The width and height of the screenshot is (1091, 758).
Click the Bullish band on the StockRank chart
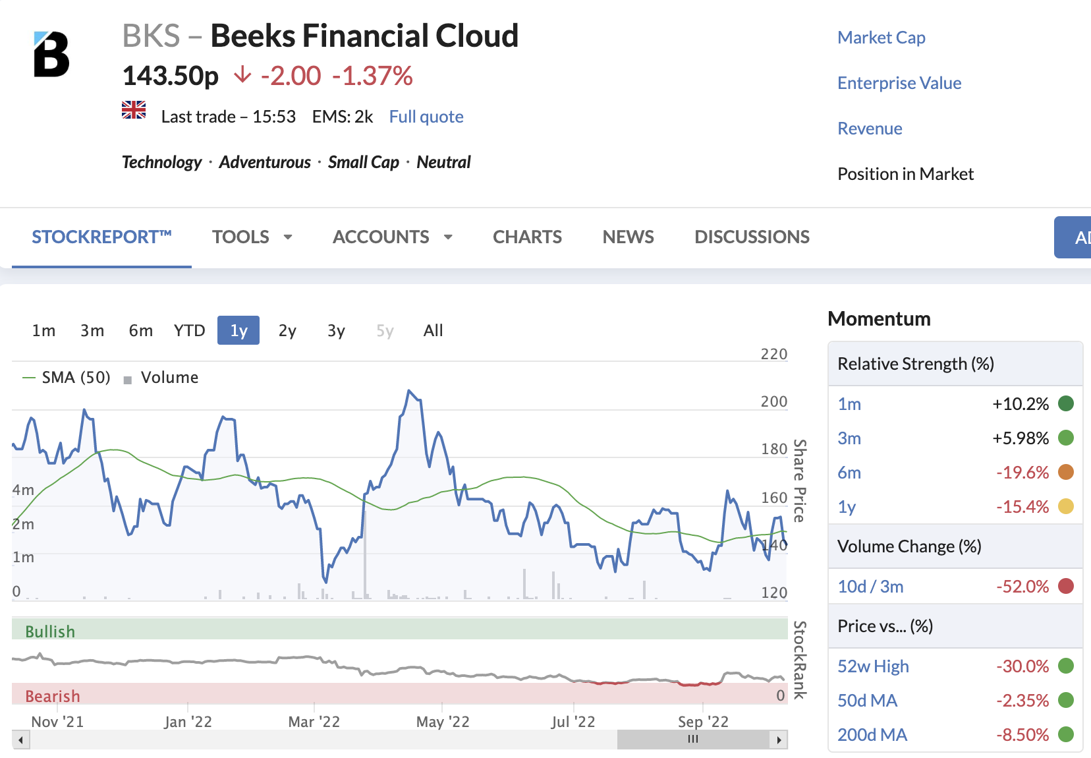(400, 629)
